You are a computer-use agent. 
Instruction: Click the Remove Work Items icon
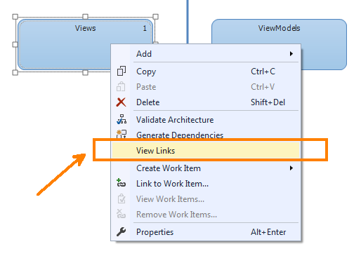pyautogui.click(x=121, y=214)
